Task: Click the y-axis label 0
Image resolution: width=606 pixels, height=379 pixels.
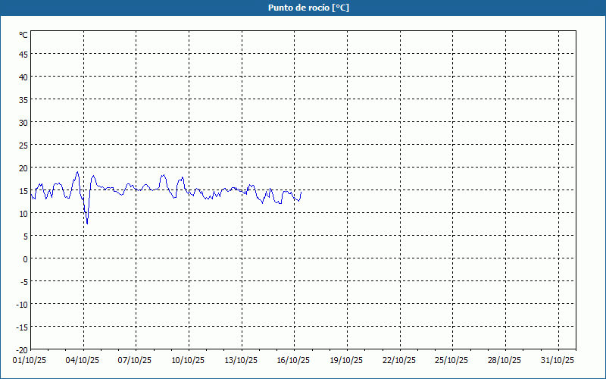Action: click(26, 259)
